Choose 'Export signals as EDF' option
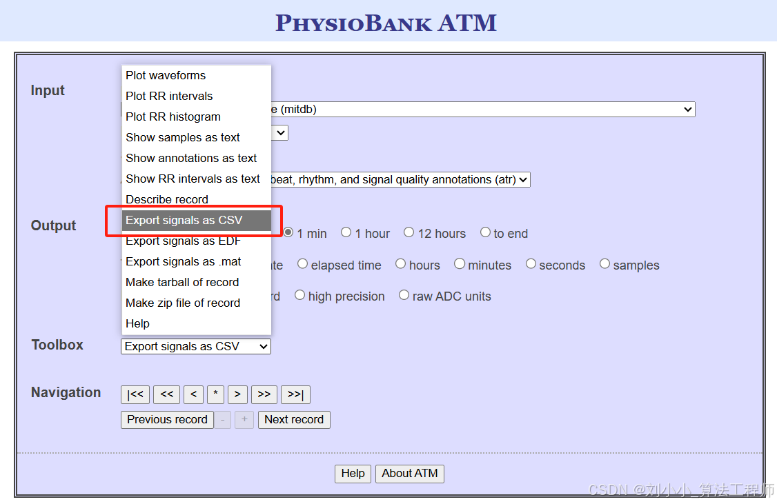 pos(196,241)
